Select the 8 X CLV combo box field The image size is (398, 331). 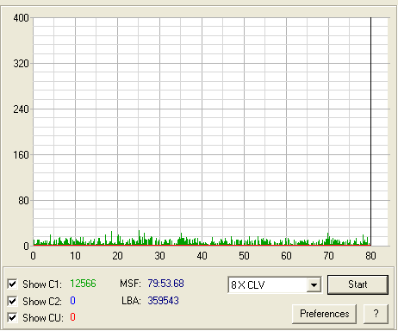(275, 285)
